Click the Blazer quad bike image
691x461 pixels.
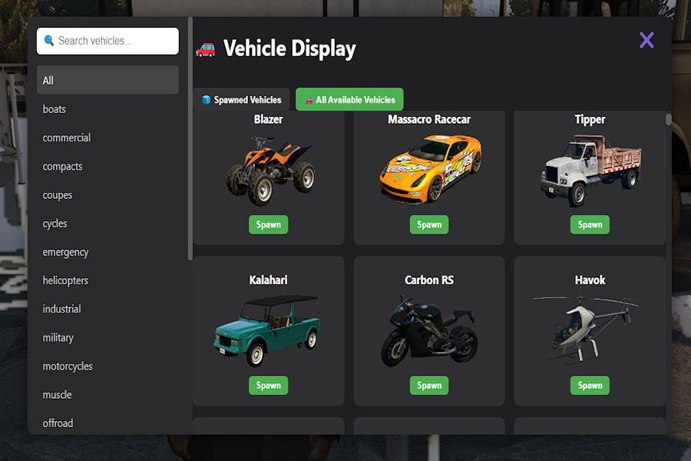pos(270,171)
